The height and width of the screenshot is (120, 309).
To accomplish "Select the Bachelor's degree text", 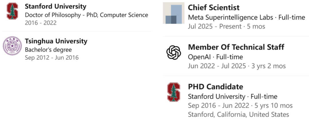I will click(x=48, y=50).
